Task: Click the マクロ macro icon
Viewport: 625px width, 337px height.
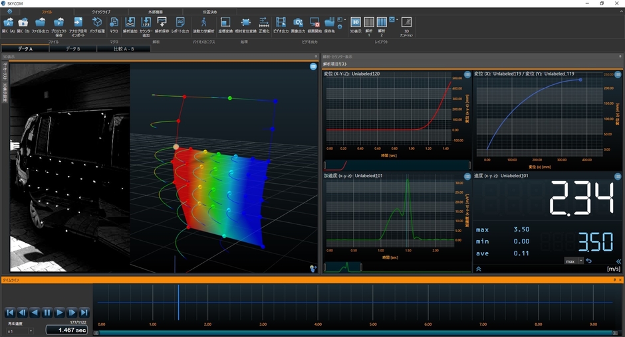Action: pyautogui.click(x=114, y=25)
